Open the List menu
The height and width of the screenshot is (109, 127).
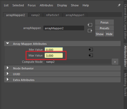pos(6,5)
